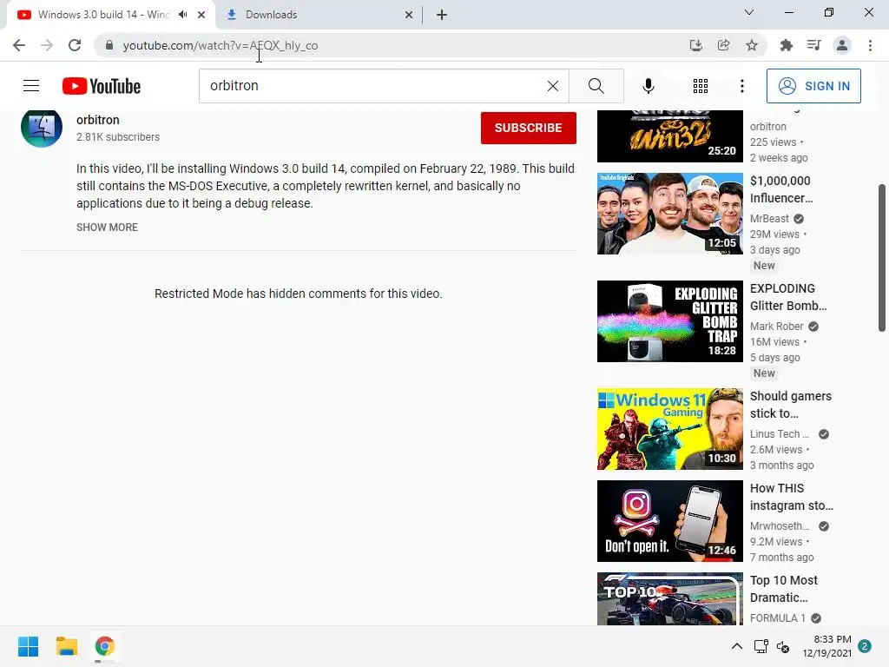Open the Windows Start menu
The height and width of the screenshot is (667, 889).
click(29, 646)
